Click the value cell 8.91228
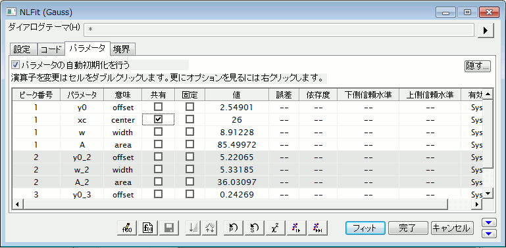Image resolution: width=506 pixels, height=248 pixels. point(237,133)
